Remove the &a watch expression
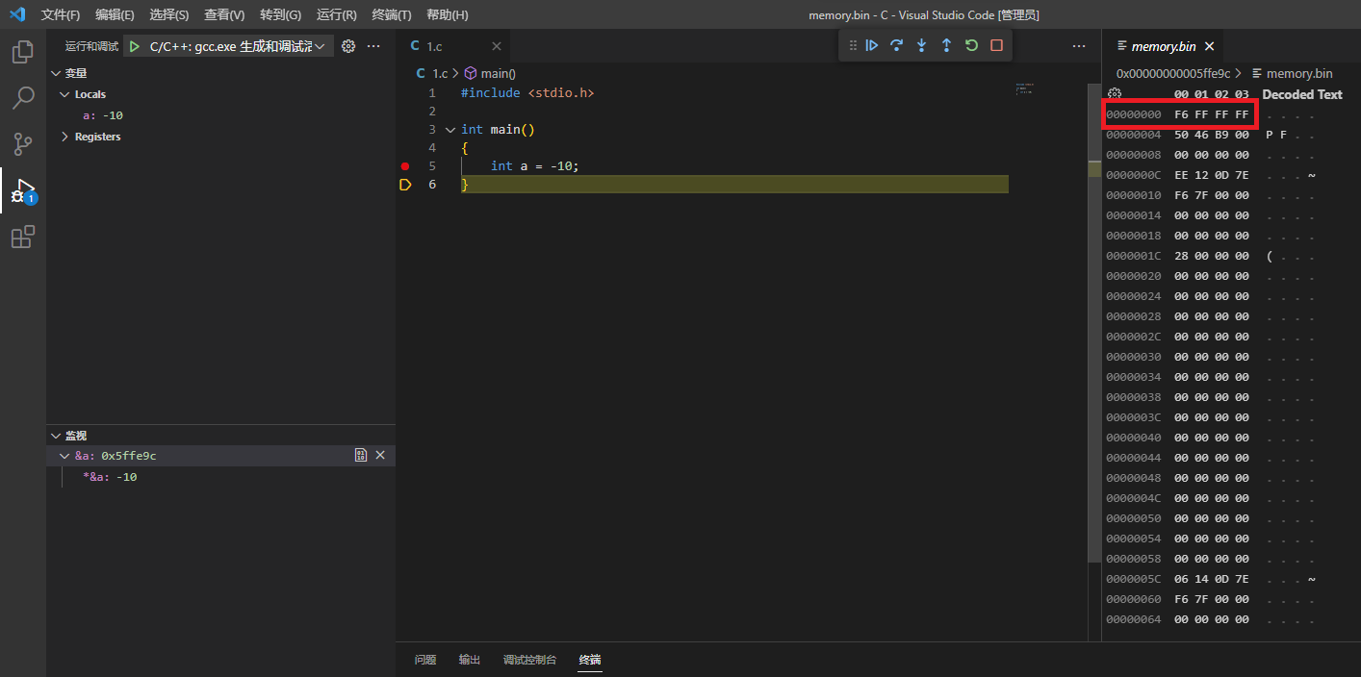This screenshot has height=677, width=1361. (x=380, y=455)
